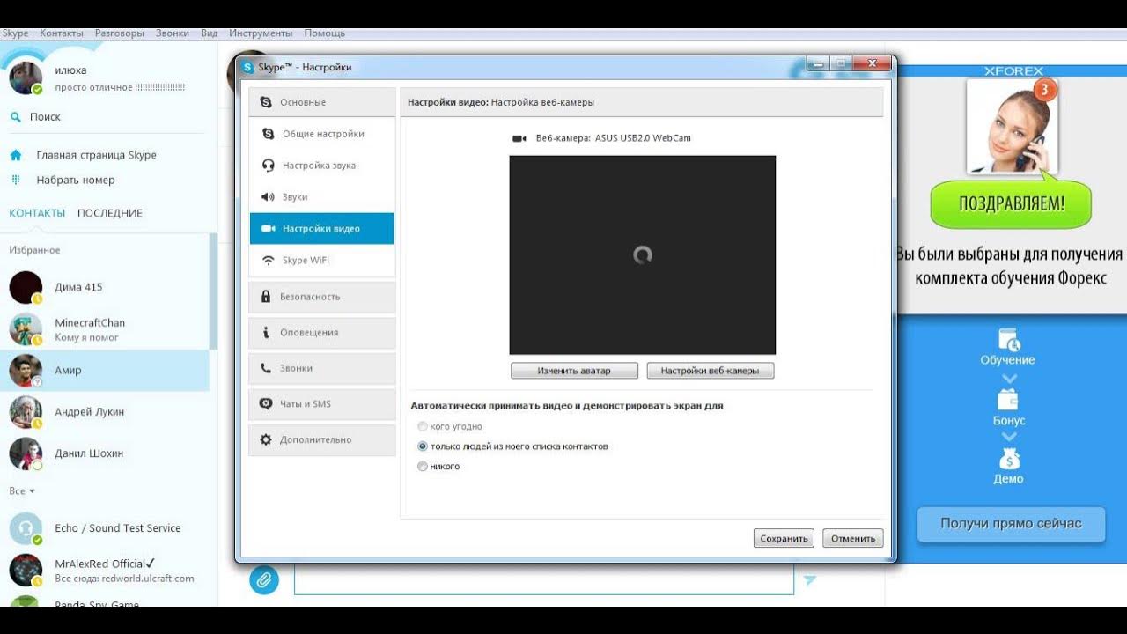This screenshot has height=634, width=1127.
Task: Expand the Все contacts filter dropdown
Action: pyautogui.click(x=22, y=491)
